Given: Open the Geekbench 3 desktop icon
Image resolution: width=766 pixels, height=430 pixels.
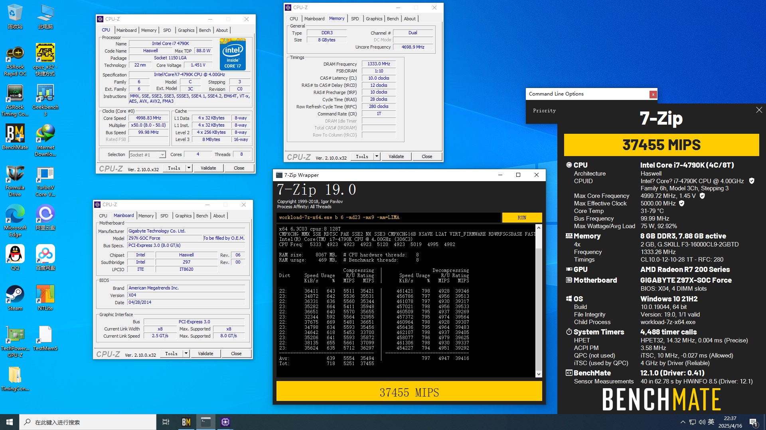Looking at the screenshot, I should [x=45, y=100].
